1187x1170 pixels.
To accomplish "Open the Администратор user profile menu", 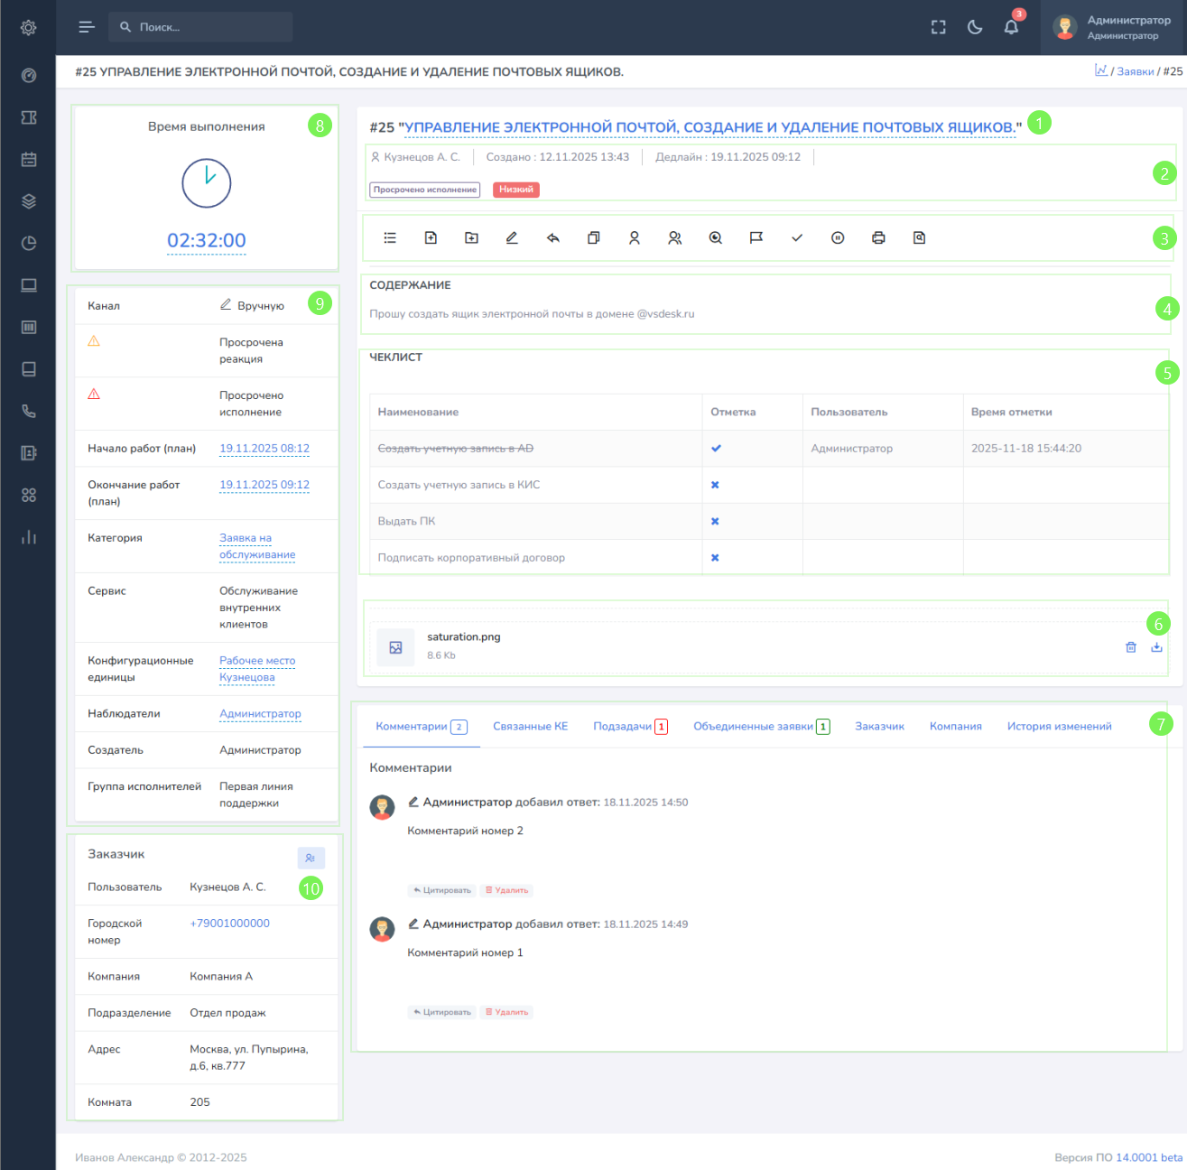I will 1113,27.
